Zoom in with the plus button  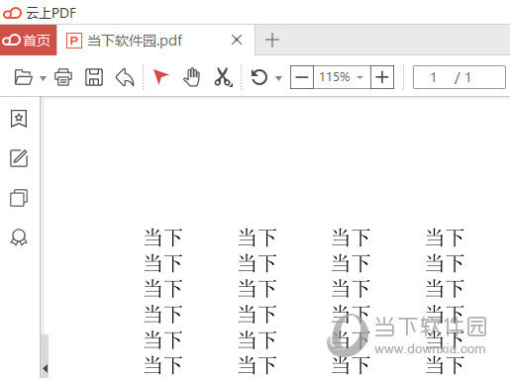coord(382,77)
